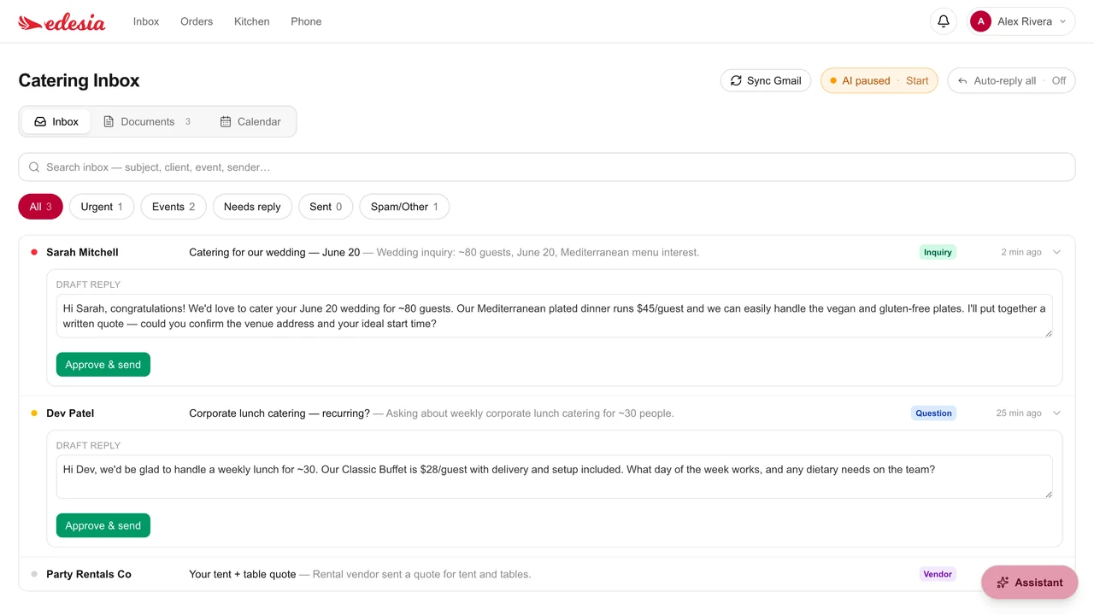This screenshot has height=615, width=1094.
Task: Open Kitchen in top navigation
Action: point(252,21)
